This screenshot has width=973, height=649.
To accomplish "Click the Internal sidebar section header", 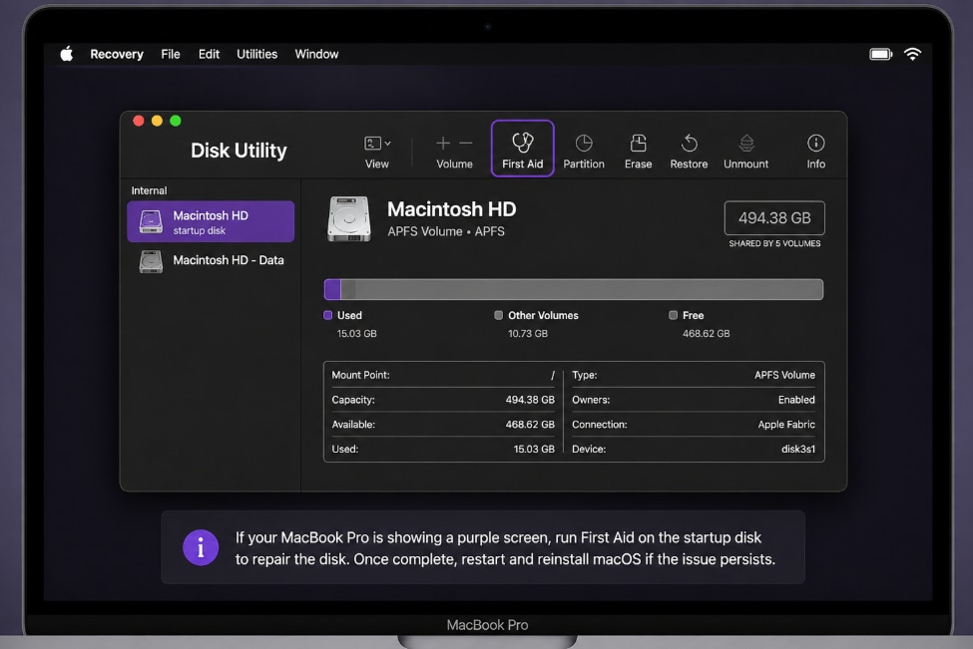I will click(149, 190).
